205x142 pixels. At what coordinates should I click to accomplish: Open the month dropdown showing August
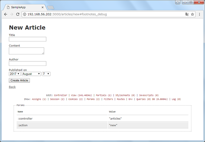pos(31,74)
